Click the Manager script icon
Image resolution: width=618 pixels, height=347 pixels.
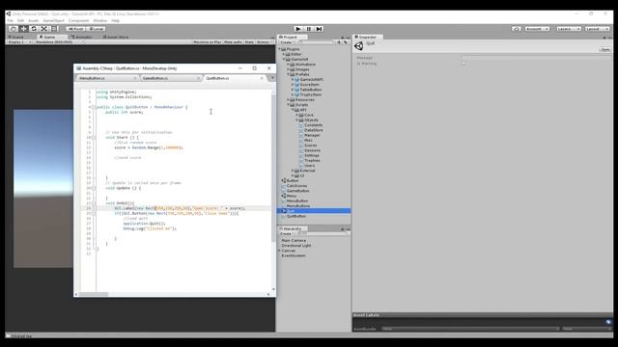coord(301,135)
